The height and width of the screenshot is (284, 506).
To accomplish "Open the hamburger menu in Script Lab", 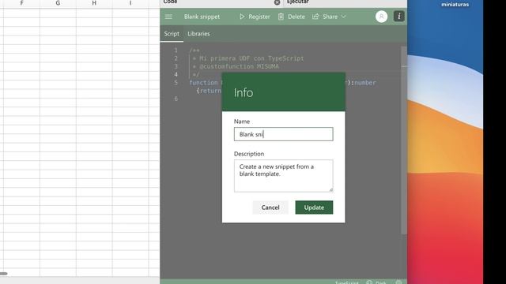I will (x=168, y=17).
